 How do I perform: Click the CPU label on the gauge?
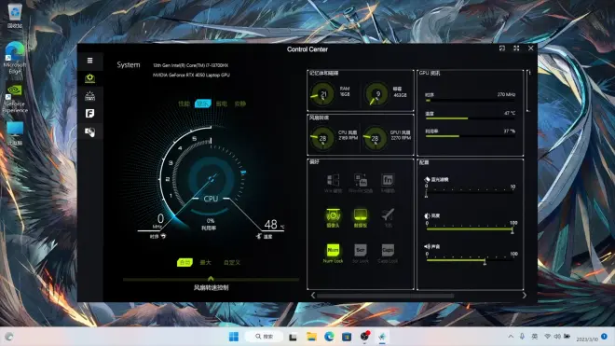coord(211,199)
